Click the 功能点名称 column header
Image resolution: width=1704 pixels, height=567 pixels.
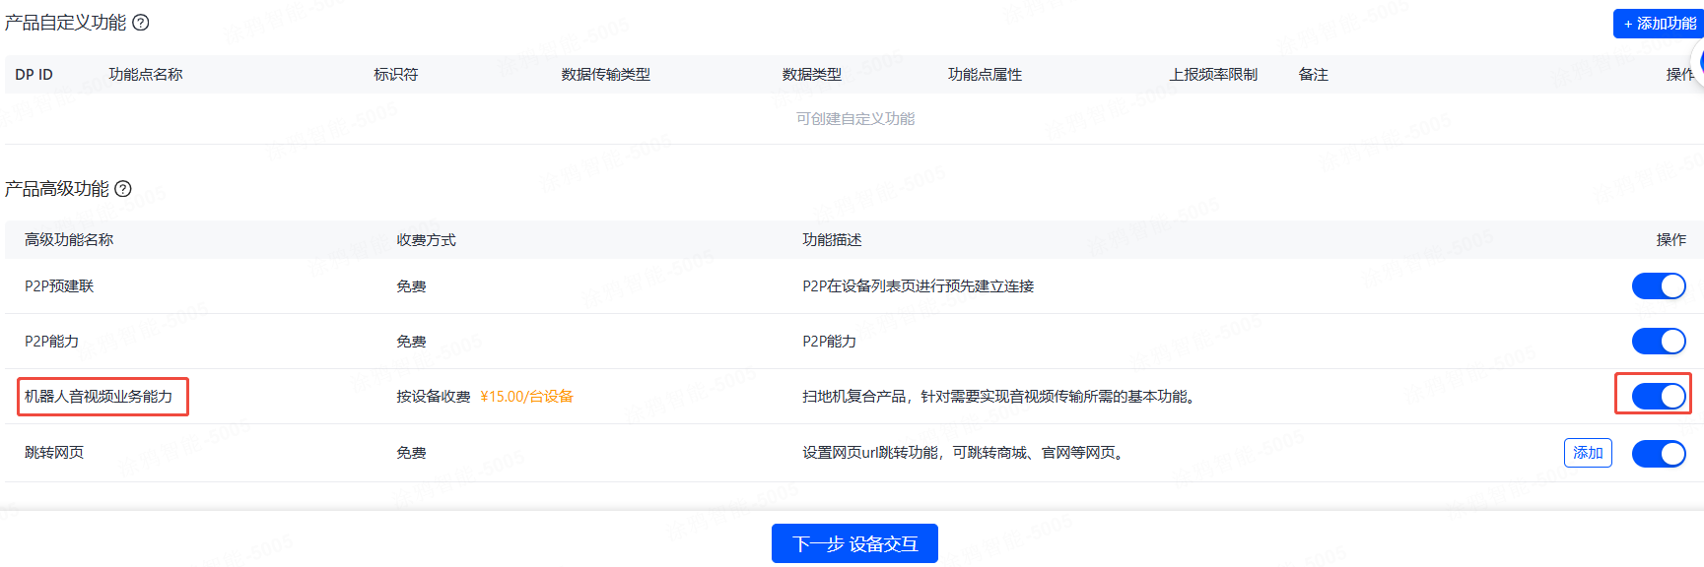[146, 75]
